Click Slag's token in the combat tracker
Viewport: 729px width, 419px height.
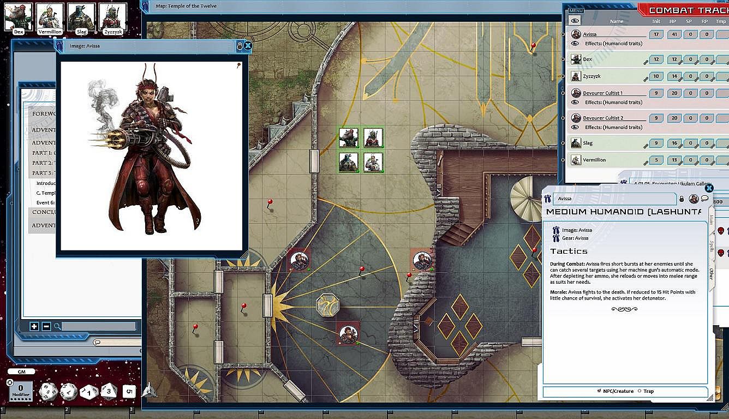tap(576, 143)
